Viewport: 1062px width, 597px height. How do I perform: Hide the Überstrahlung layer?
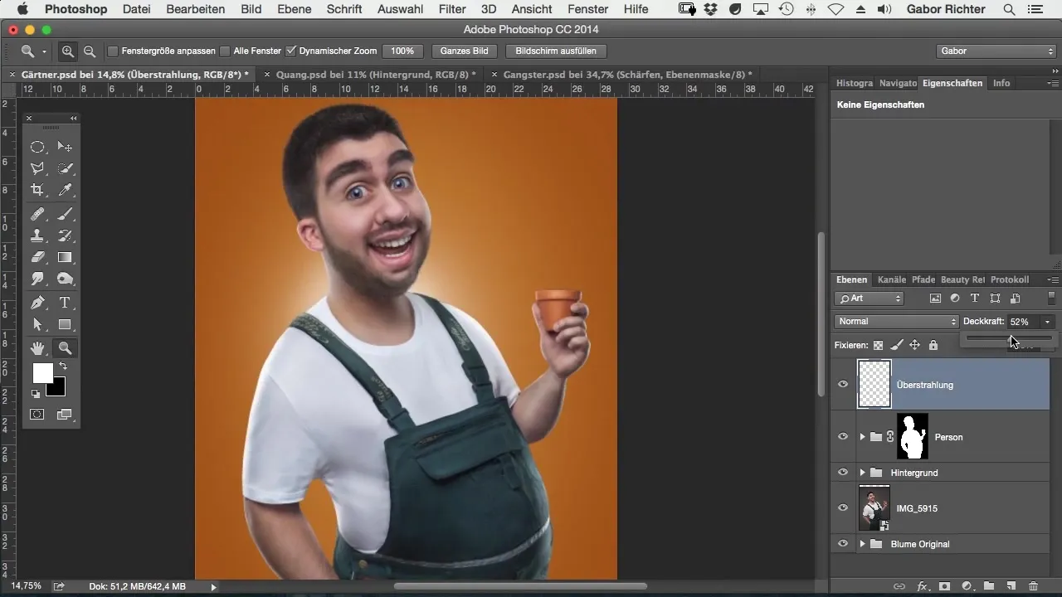843,385
